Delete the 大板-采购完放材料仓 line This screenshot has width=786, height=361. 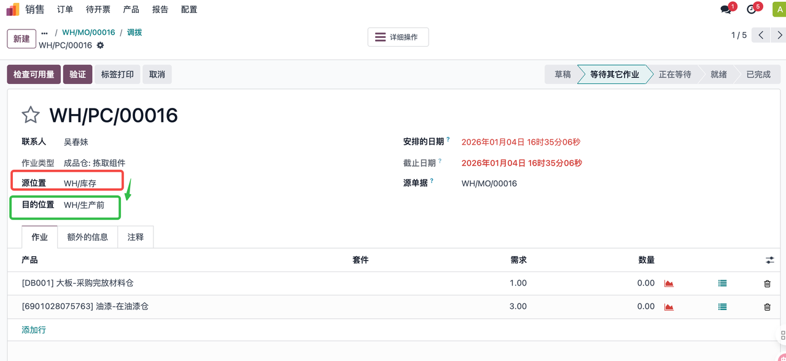767,283
